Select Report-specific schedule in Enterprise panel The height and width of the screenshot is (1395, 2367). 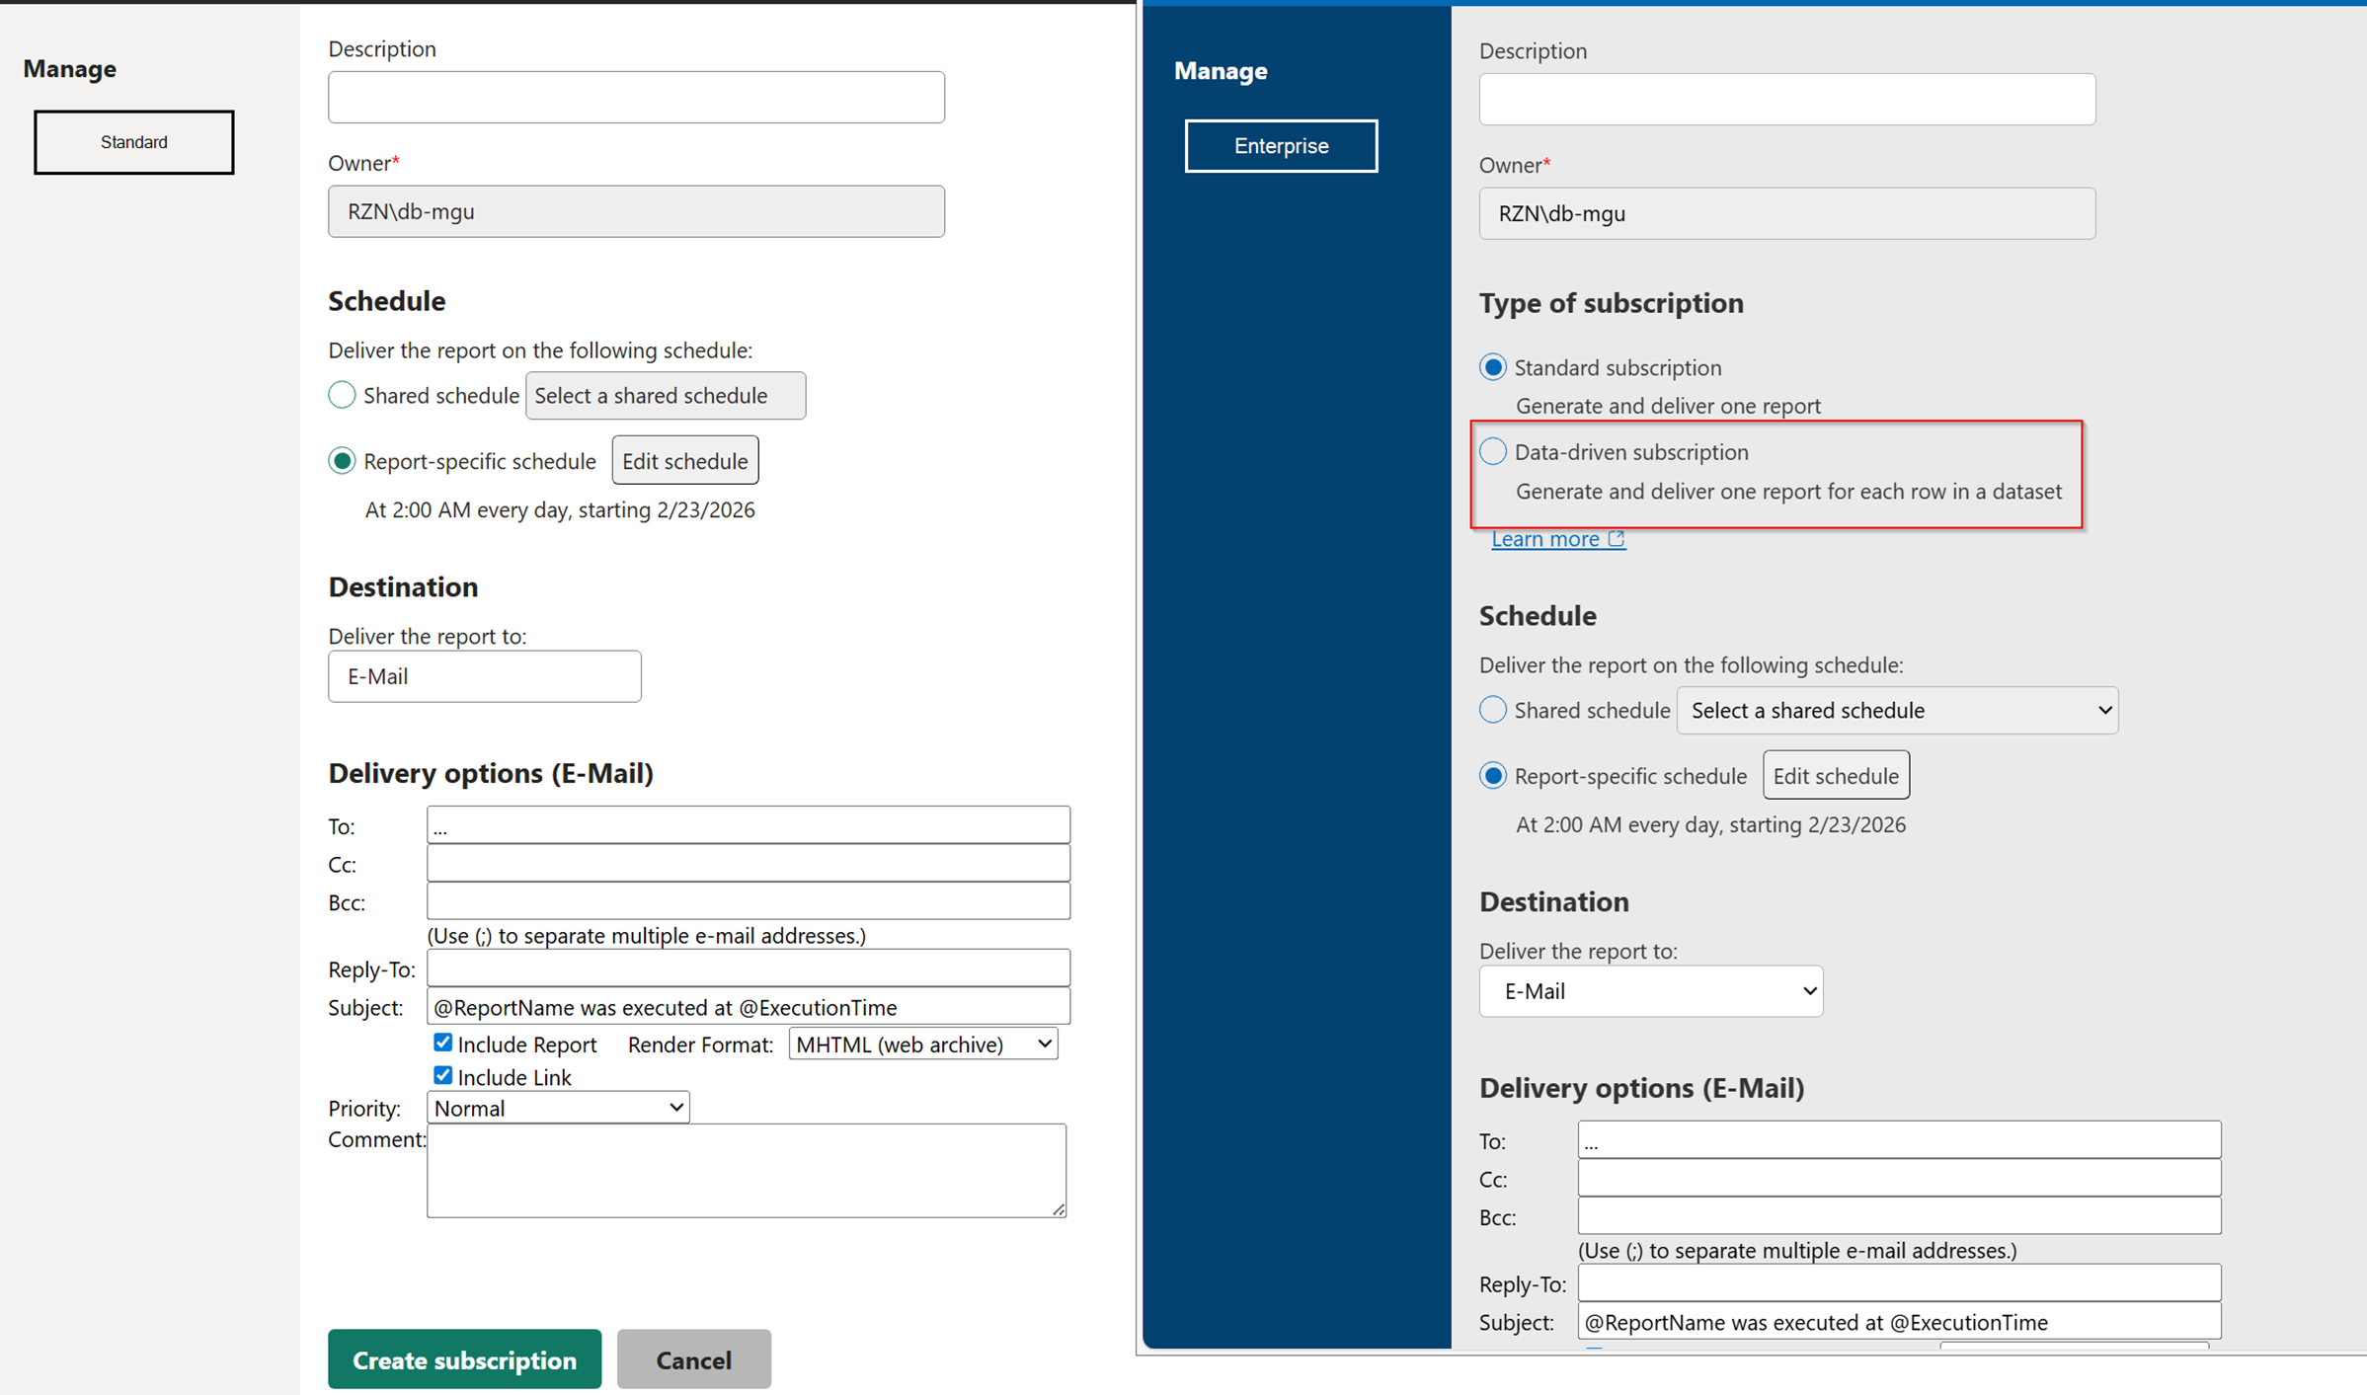[1492, 776]
